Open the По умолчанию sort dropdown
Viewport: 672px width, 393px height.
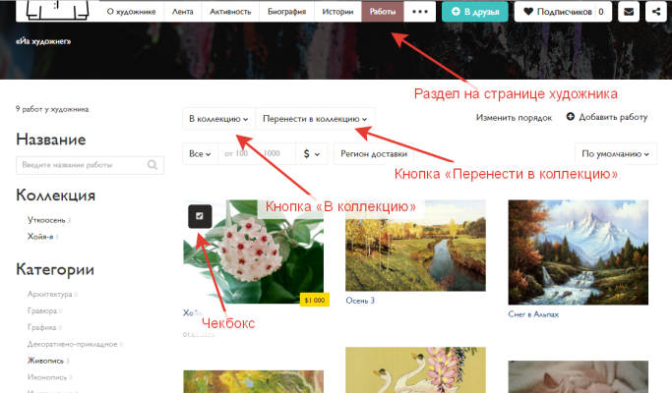point(615,154)
